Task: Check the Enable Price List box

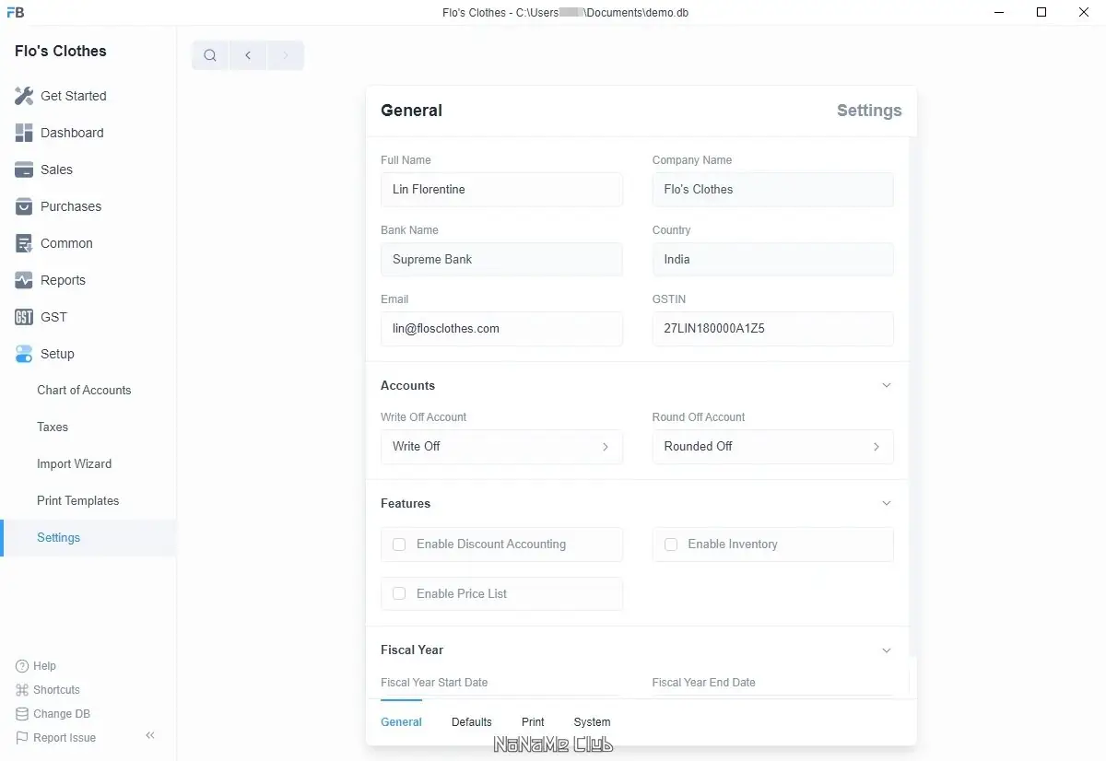Action: [x=399, y=594]
